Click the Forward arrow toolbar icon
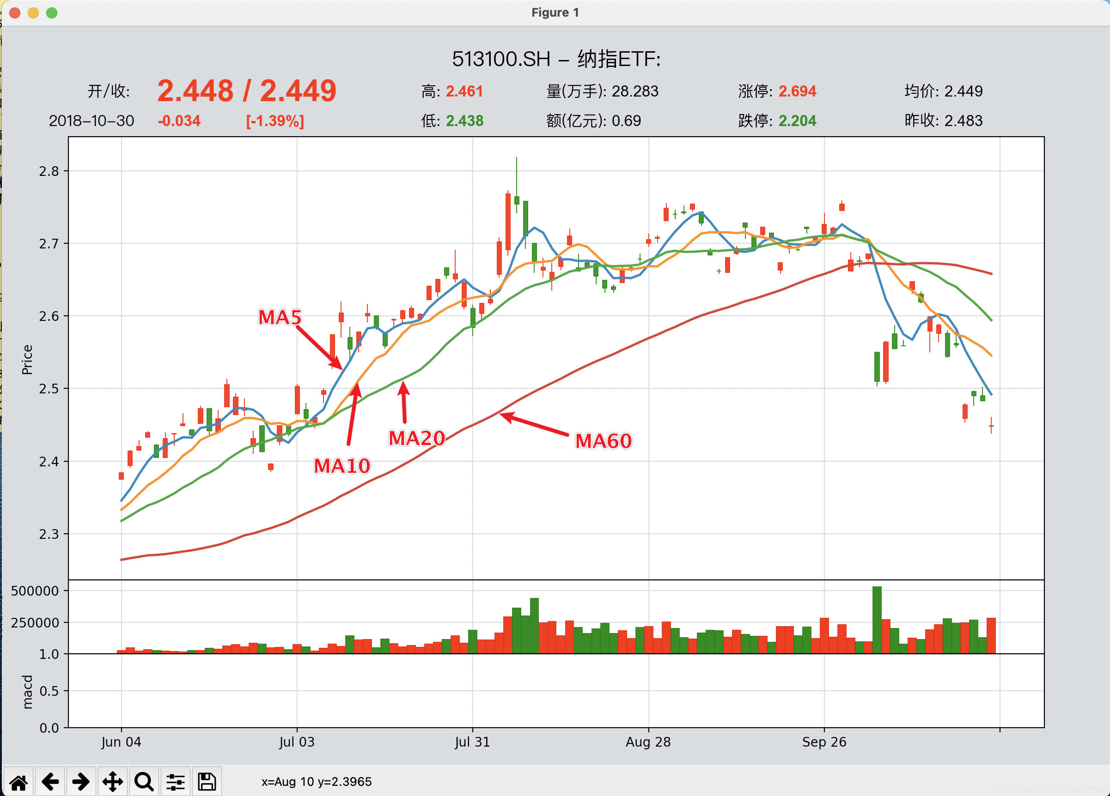1110x796 pixels. tap(81, 782)
